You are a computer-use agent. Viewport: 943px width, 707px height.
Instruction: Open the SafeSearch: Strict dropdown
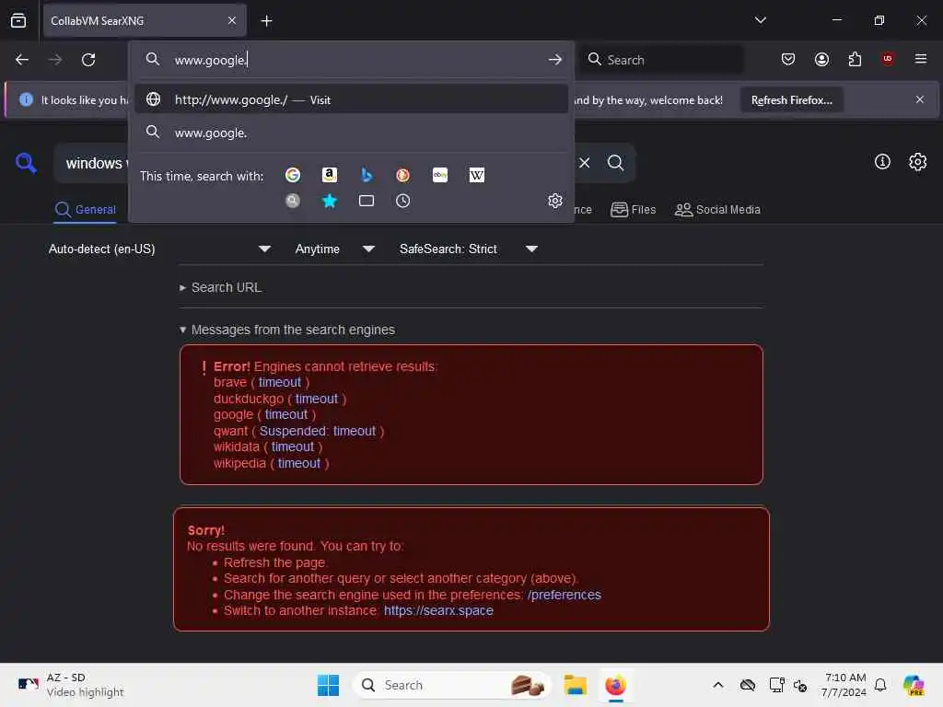click(x=469, y=249)
